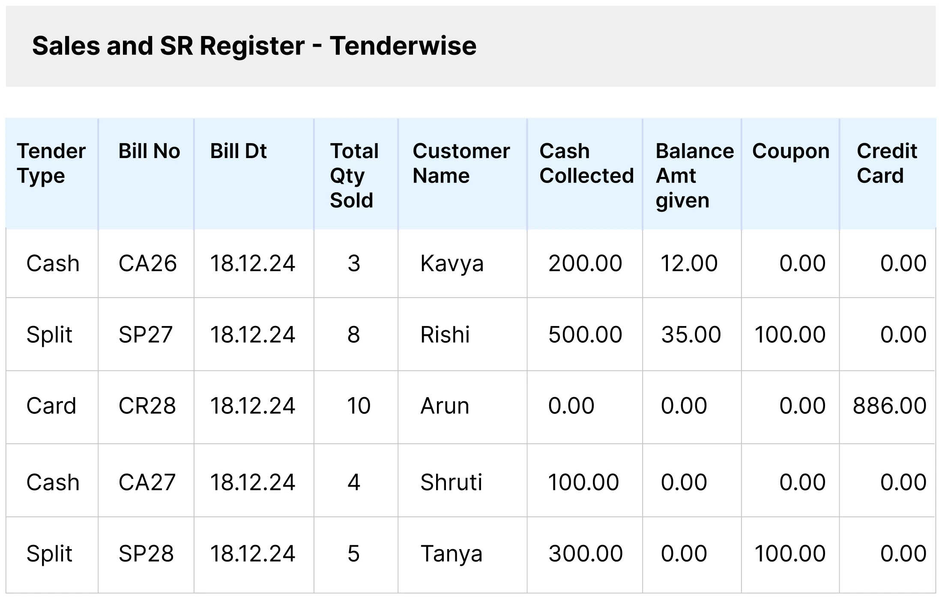Click the 886.00 credit card amount
Viewport: 942px width, 601px height.
point(889,406)
